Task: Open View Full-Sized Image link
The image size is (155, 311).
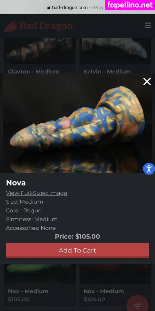Action: [37, 193]
